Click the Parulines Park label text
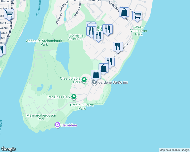 (59, 97)
